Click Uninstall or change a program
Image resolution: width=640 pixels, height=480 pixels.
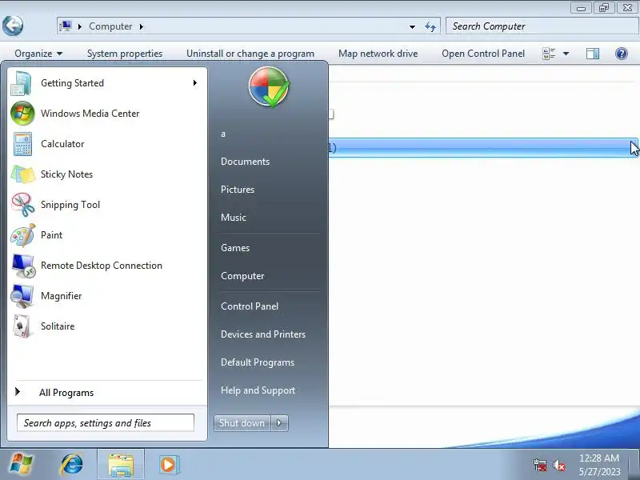click(x=250, y=54)
